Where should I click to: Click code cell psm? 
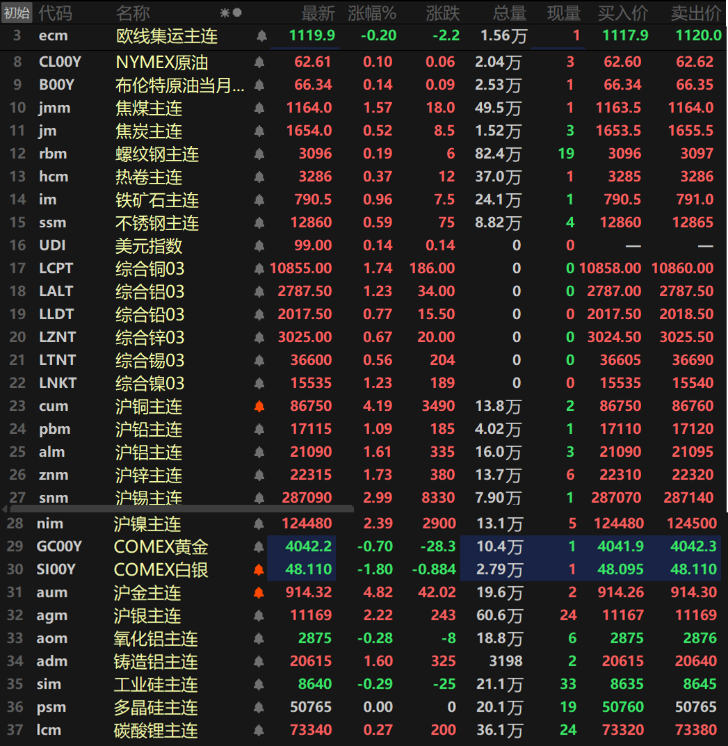(x=51, y=708)
